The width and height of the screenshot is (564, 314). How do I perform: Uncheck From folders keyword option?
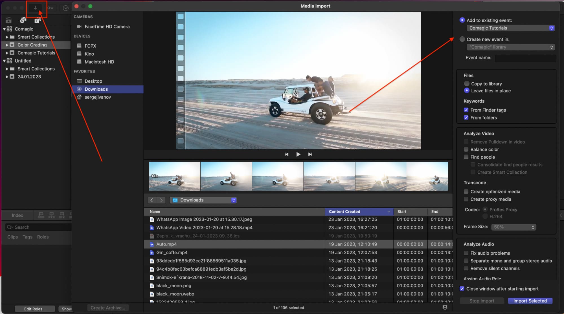(466, 118)
